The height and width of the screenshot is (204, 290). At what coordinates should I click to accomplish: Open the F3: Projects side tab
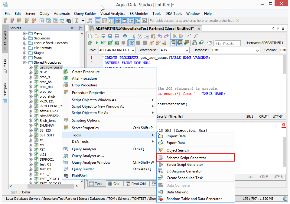5,93
